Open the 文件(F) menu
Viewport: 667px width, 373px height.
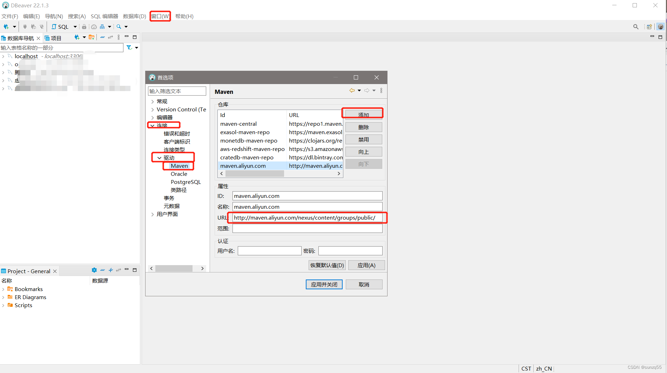click(x=9, y=16)
